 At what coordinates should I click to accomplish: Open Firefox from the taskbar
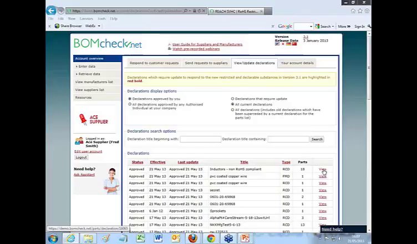click(193, 238)
